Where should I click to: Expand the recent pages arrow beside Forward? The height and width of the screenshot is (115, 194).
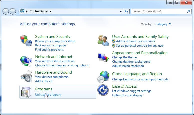click(18, 11)
